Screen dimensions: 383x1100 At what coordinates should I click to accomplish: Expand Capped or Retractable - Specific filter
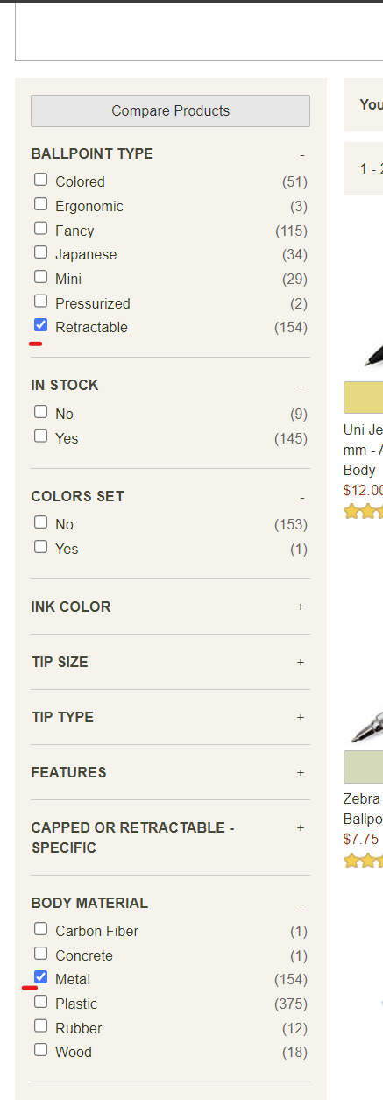coord(301,827)
